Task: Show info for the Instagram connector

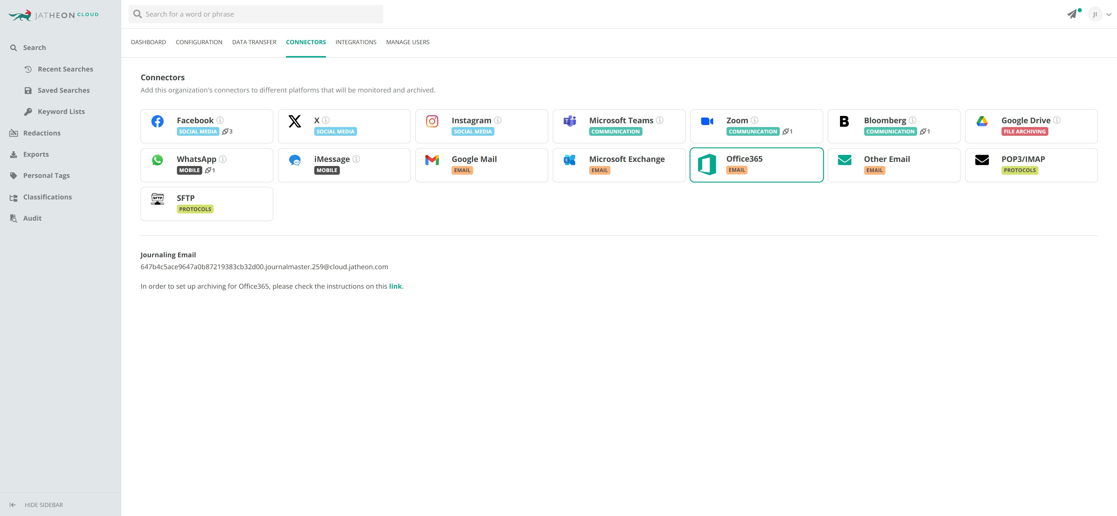Action: point(498,120)
